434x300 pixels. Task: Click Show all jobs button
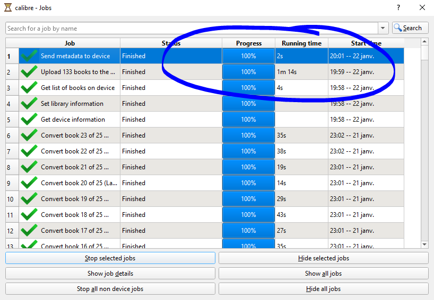pyautogui.click(x=323, y=273)
